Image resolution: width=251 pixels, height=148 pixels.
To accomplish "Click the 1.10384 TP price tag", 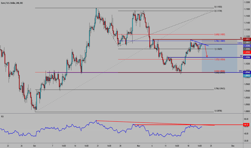I will pyautogui.click(x=247, y=58).
